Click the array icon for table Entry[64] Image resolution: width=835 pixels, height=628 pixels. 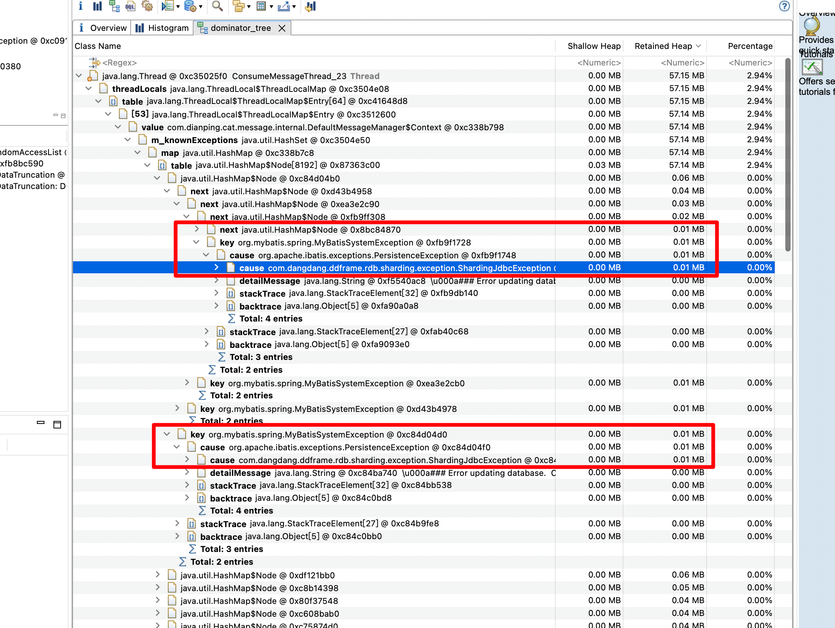[113, 101]
